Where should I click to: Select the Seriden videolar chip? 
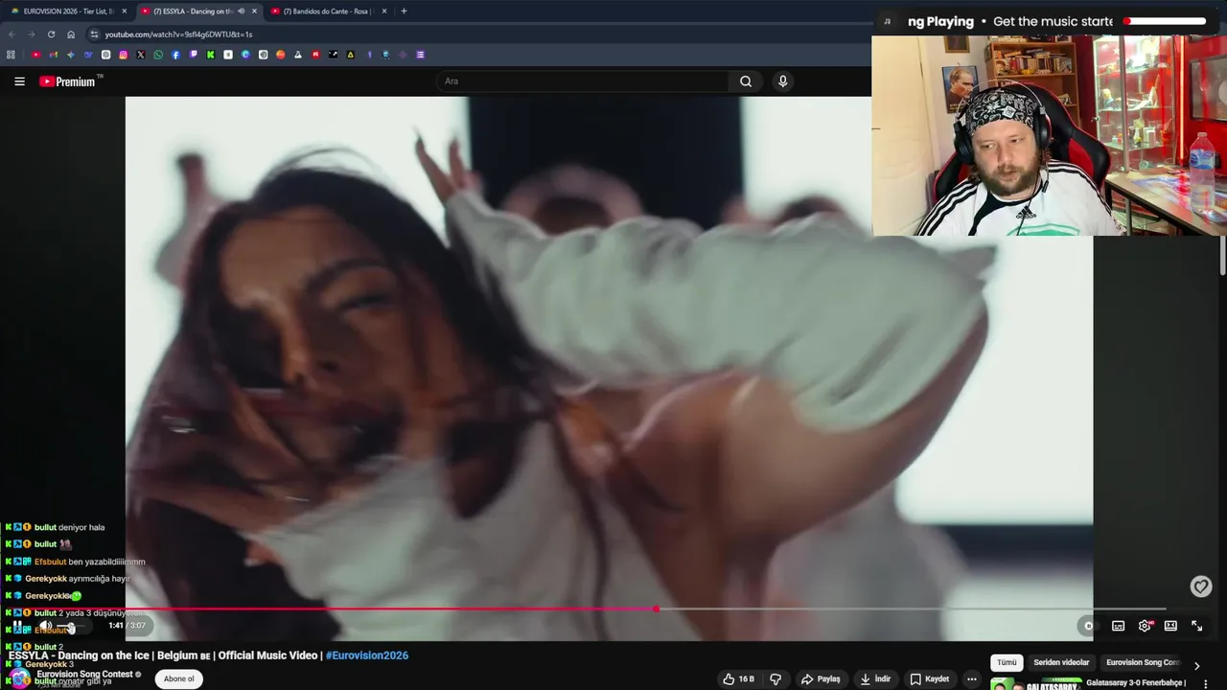1061,662
